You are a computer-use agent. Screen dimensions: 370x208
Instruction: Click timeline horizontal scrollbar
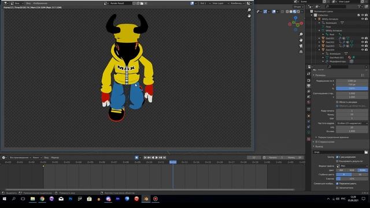150,190
